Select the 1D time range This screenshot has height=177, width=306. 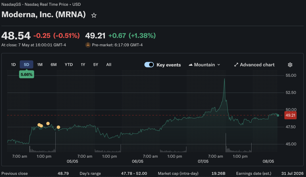[13, 65]
